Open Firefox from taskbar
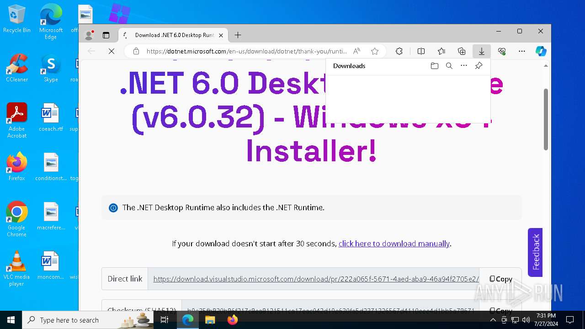 (x=232, y=320)
